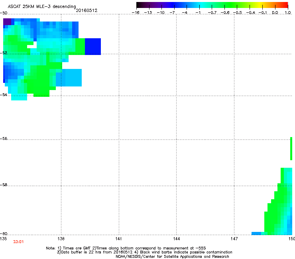Image resolution: width=295 pixels, height=259 pixels.
Task: Click the "-16" label on the color scale
Action: (x=136, y=13)
